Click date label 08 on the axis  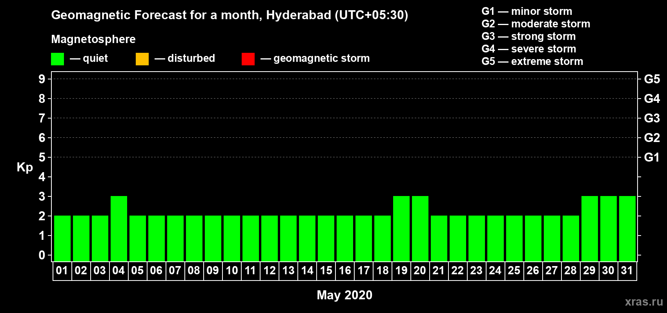tap(194, 270)
